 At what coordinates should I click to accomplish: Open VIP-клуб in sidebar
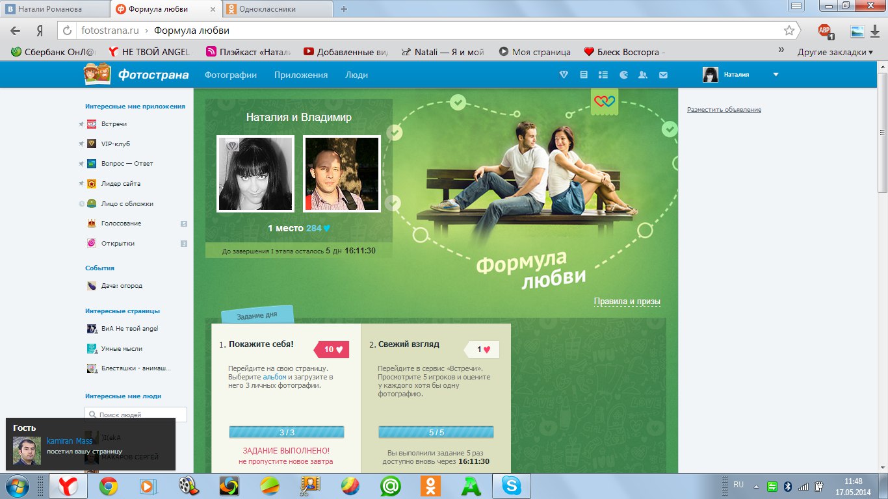(x=115, y=144)
